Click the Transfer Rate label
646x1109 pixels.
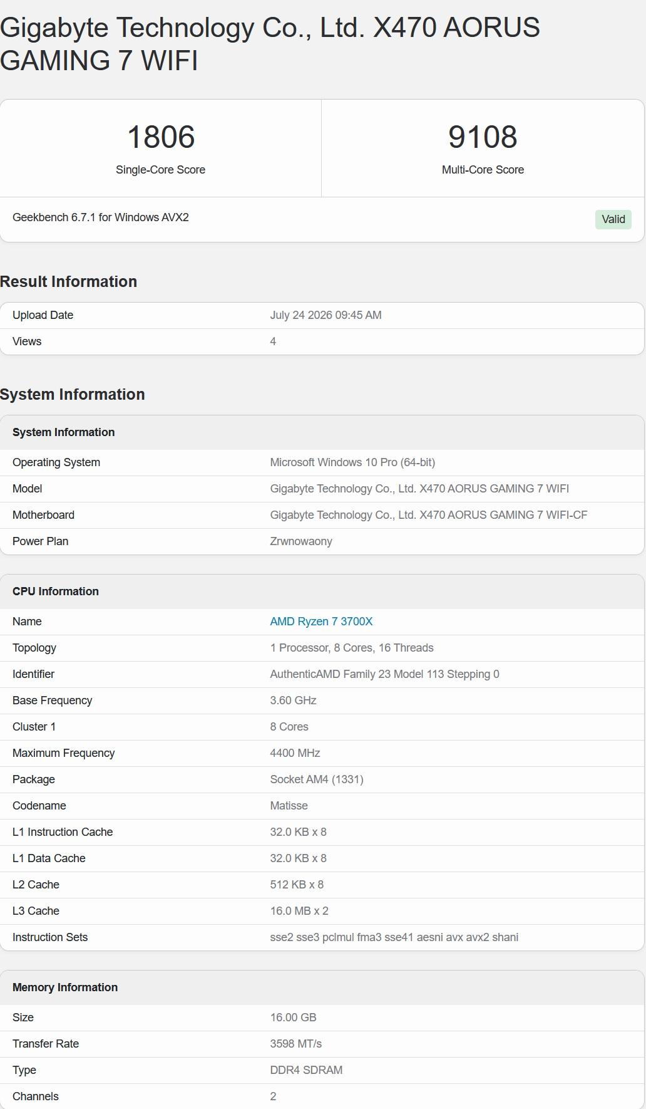[46, 1044]
